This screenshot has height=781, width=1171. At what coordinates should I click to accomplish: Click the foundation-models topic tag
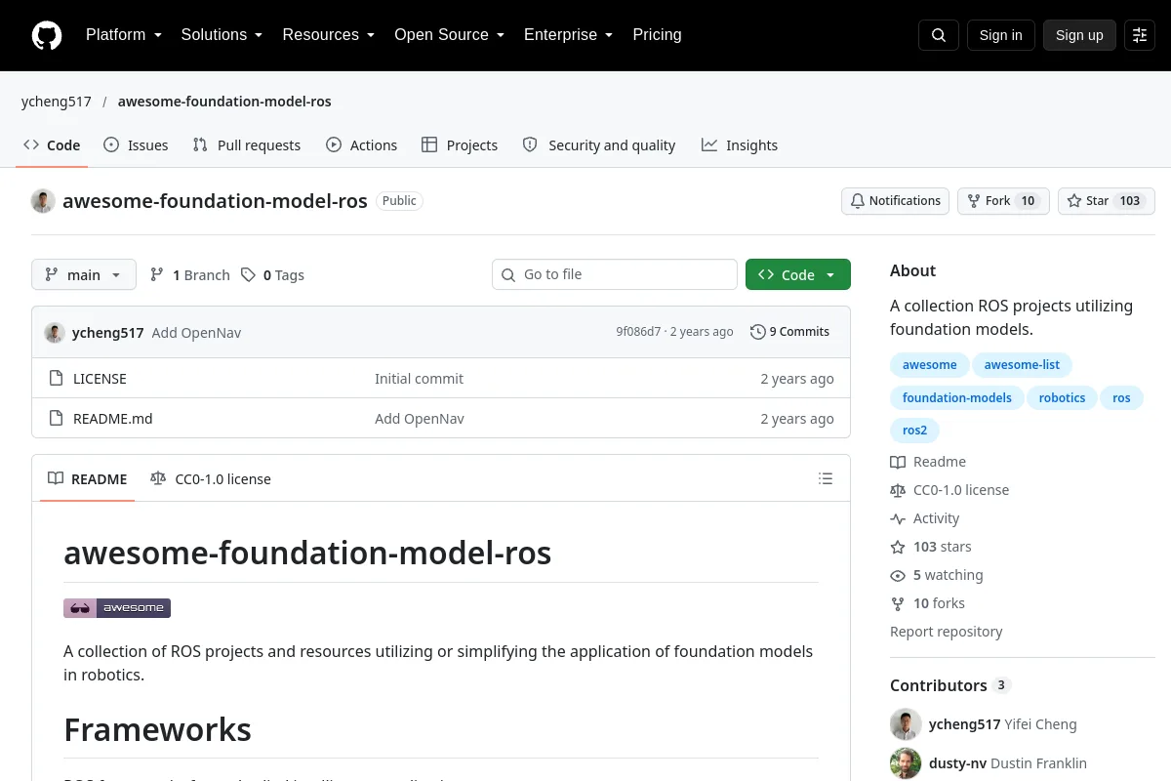(x=957, y=398)
